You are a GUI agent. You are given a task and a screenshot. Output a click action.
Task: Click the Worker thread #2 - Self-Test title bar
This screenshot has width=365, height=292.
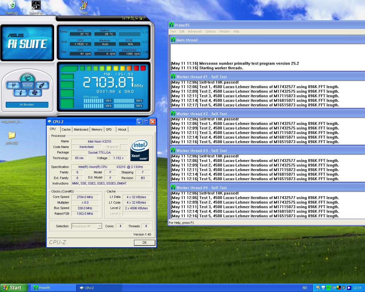pos(267,114)
